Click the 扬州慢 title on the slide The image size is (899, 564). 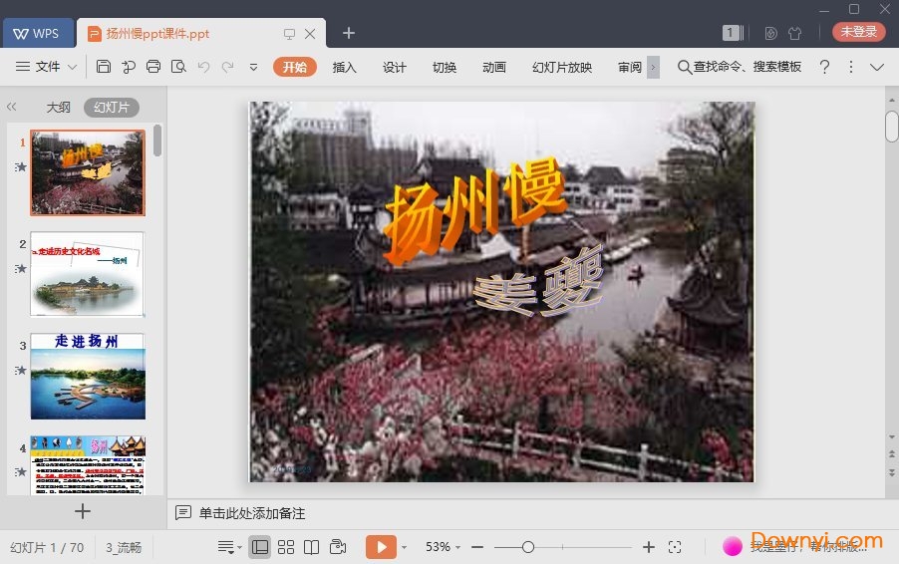click(474, 210)
